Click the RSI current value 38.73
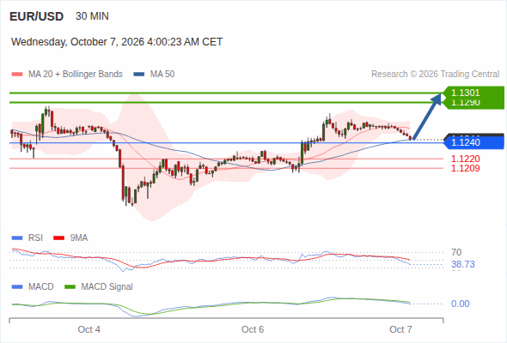The width and height of the screenshot is (507, 343). pos(463,265)
